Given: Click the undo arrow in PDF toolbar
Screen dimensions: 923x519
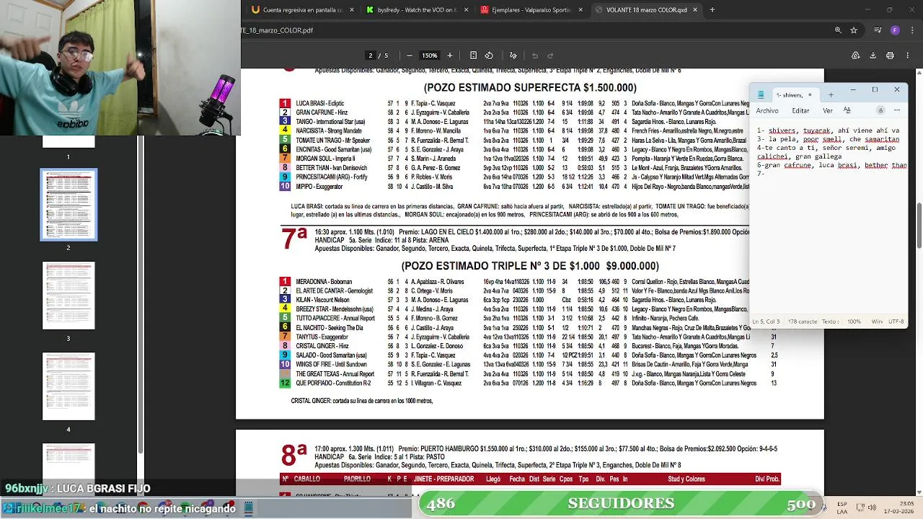Looking at the screenshot, I should 535,56.
